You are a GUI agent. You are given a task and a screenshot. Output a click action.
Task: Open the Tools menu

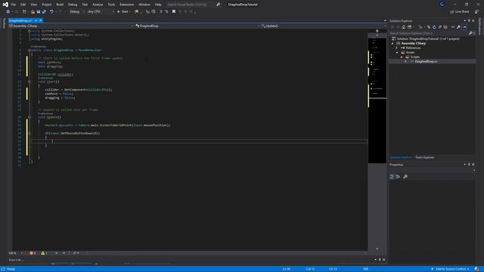pos(111,5)
